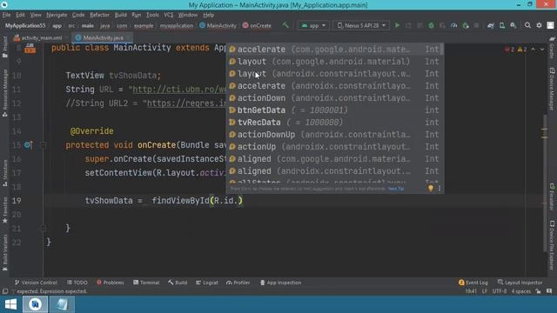Open the Nexus 5 API 28 device dropdown
The image size is (557, 313).
(x=361, y=25)
